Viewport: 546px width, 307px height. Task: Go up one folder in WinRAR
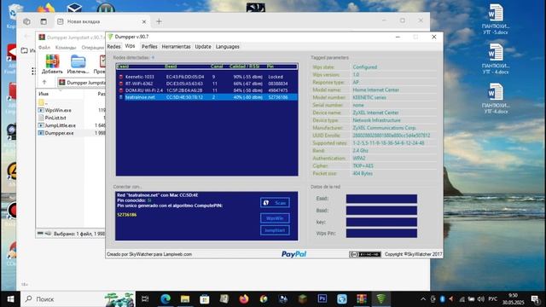(44, 82)
